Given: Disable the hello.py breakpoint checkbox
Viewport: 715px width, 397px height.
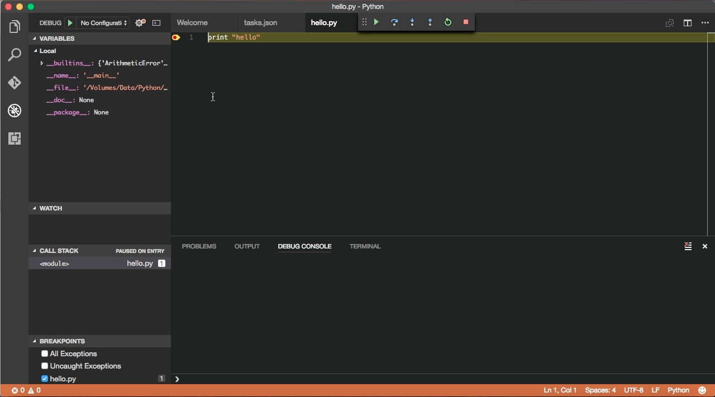Looking at the screenshot, I should [45, 379].
